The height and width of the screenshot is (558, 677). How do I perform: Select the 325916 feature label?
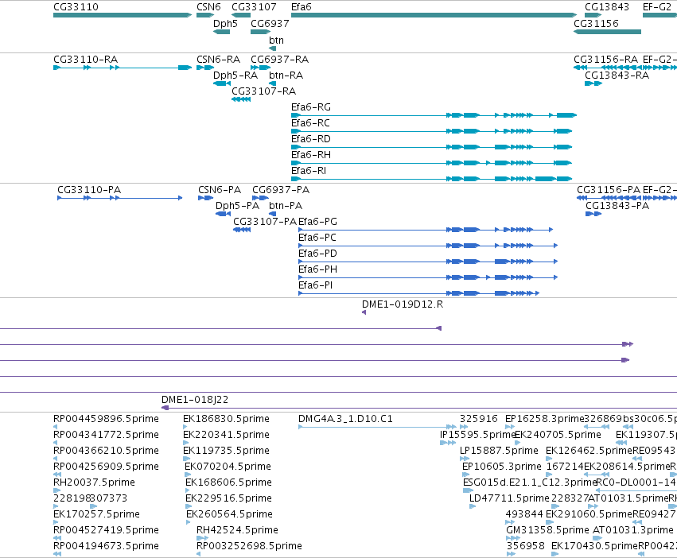479,419
